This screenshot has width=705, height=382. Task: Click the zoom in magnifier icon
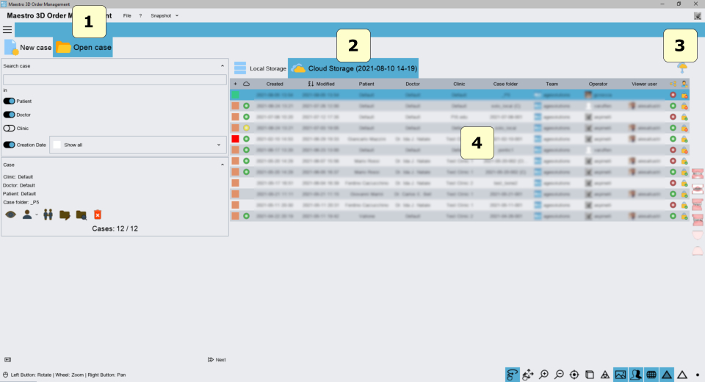pos(543,375)
